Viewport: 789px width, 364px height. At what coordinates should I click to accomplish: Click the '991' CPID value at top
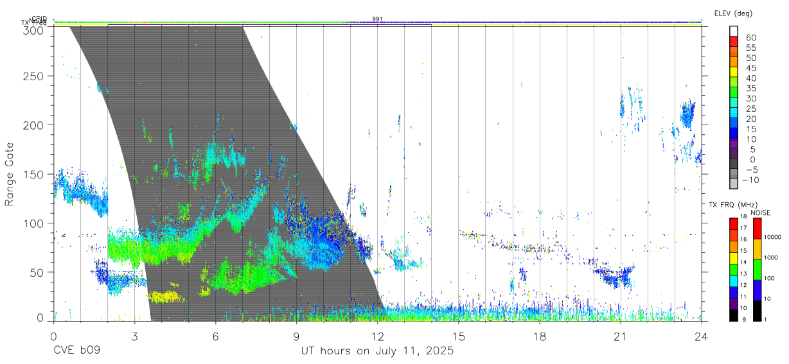tap(377, 19)
